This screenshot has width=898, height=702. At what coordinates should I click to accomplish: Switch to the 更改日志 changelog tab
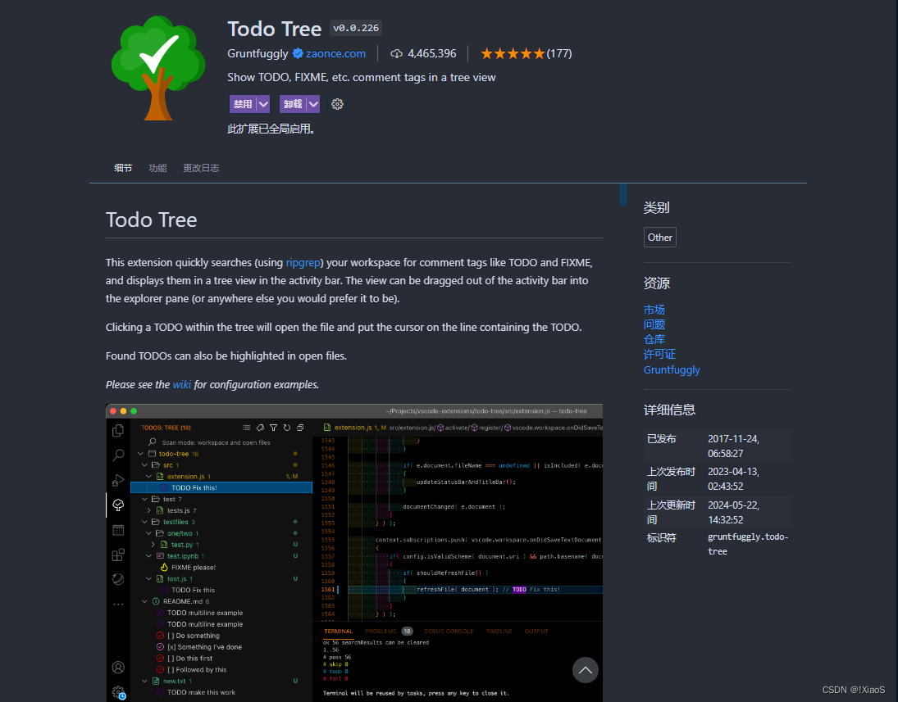click(x=201, y=168)
